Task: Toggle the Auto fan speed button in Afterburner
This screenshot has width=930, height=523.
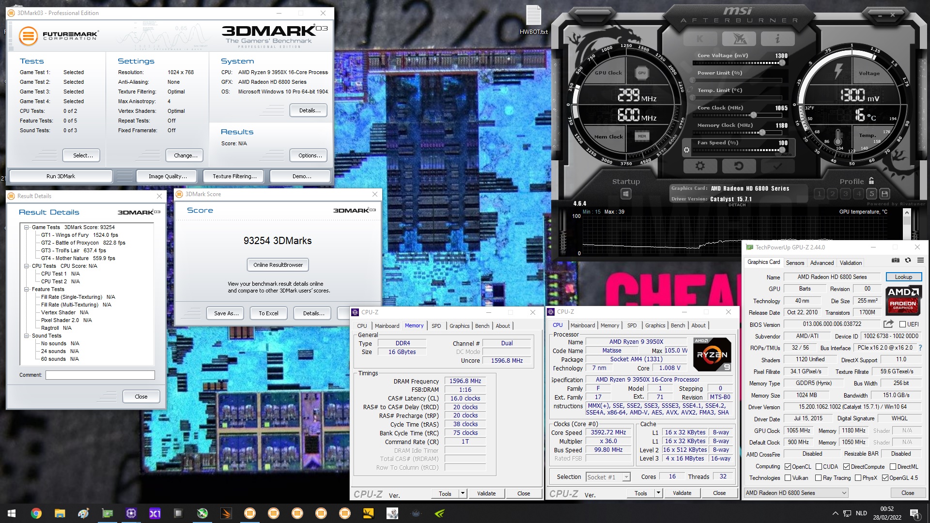Action: pyautogui.click(x=786, y=154)
